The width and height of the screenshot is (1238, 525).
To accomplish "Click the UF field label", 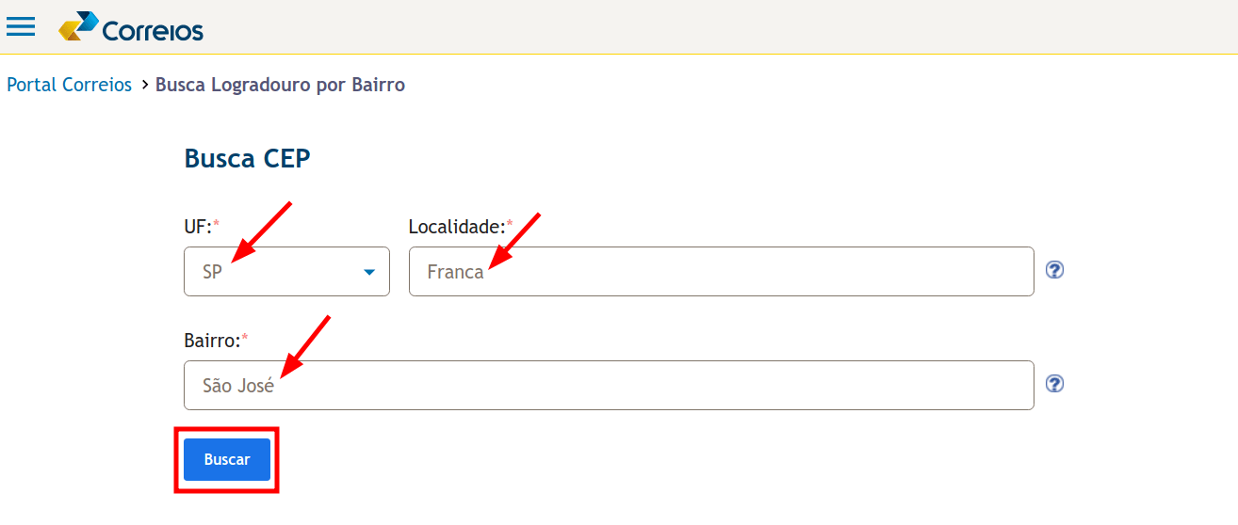I will coord(197,227).
